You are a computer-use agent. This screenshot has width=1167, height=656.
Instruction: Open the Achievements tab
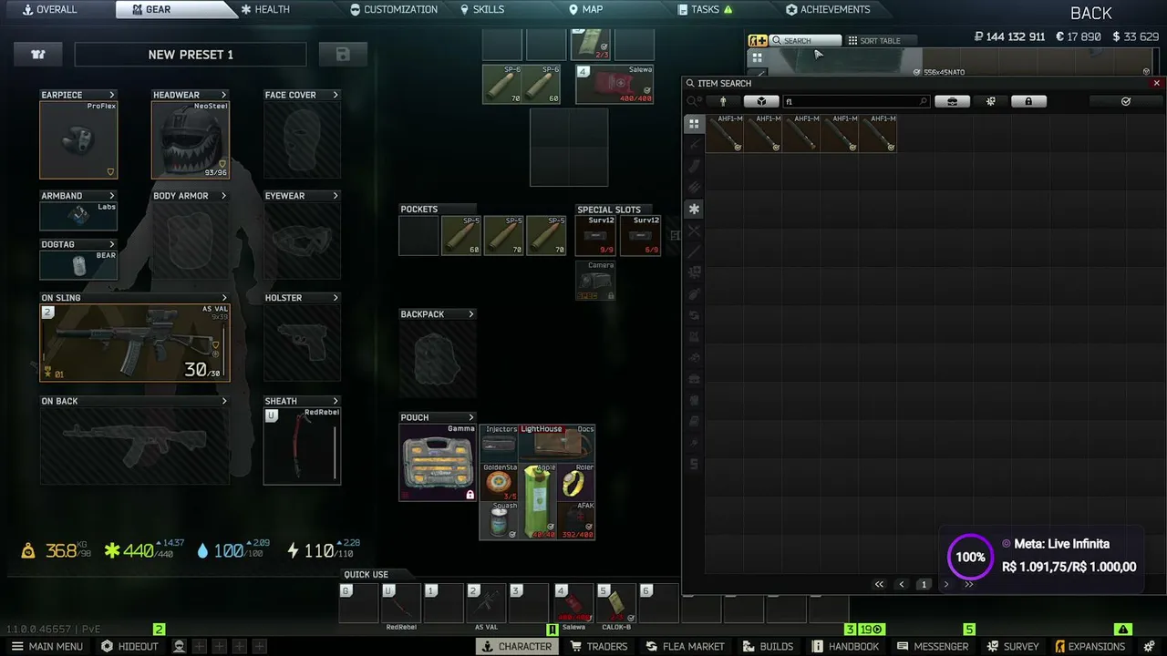[828, 9]
